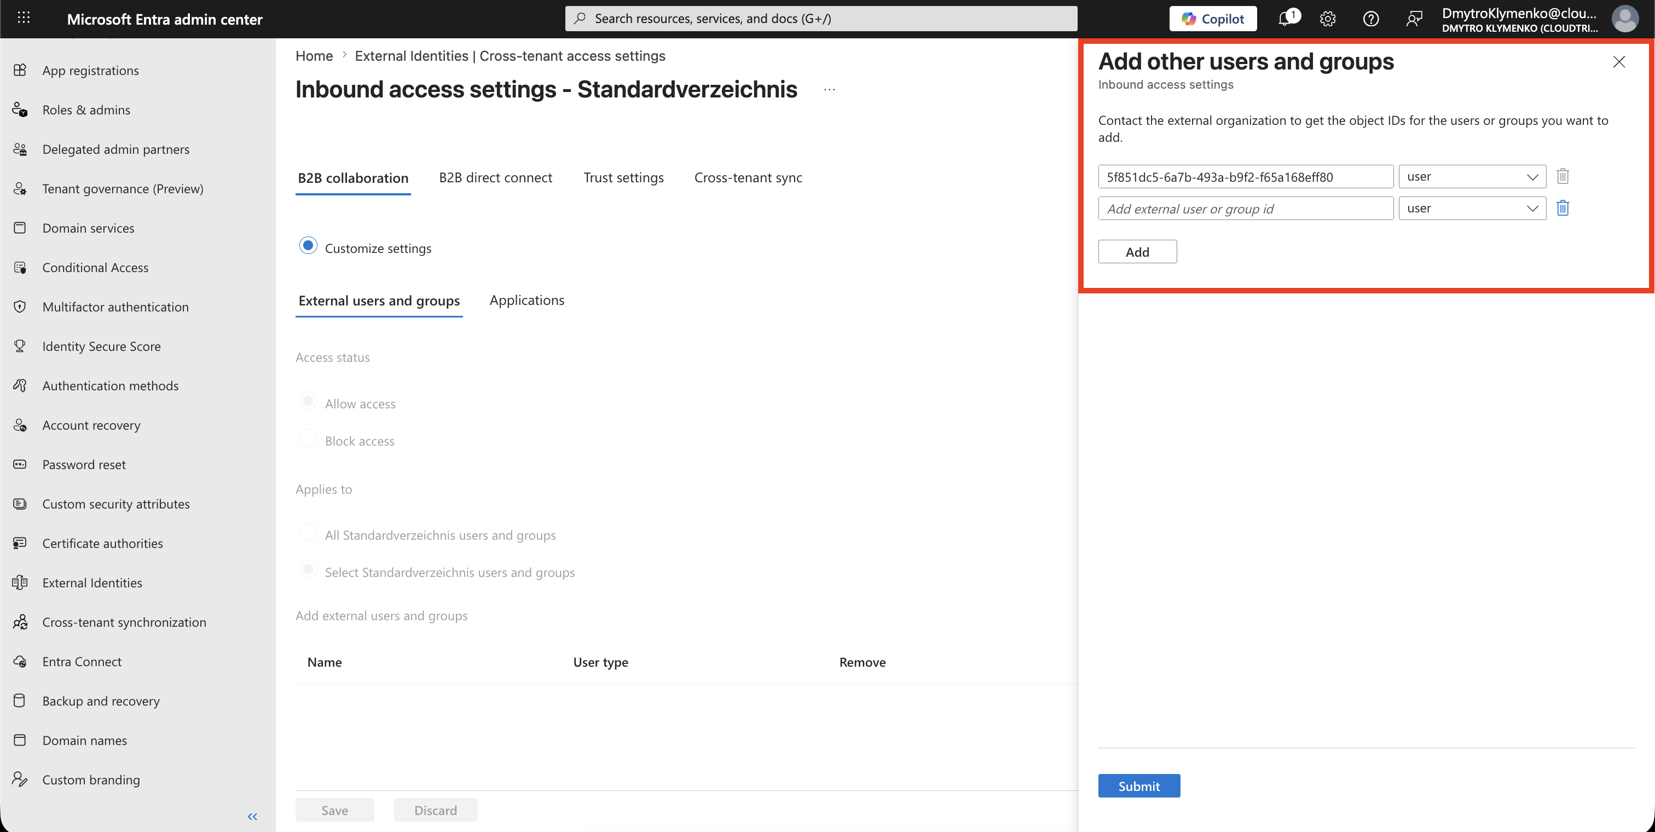Click the Roles & admins sidebar icon
This screenshot has height=832, width=1655.
click(x=20, y=109)
